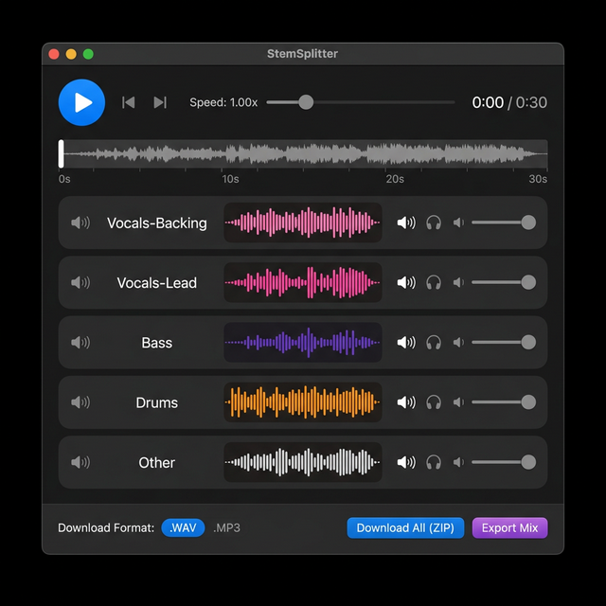
Task: Adjust the Other volume slider
Action: [x=504, y=462]
